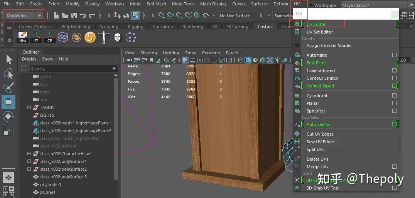Expand class_v002:CharacterHead in the Outliner

coord(29,154)
